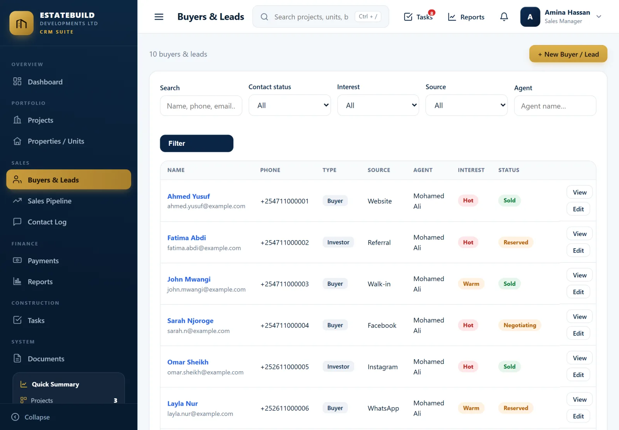
Task: Click the Name, phone, email search field
Action: pyautogui.click(x=201, y=106)
